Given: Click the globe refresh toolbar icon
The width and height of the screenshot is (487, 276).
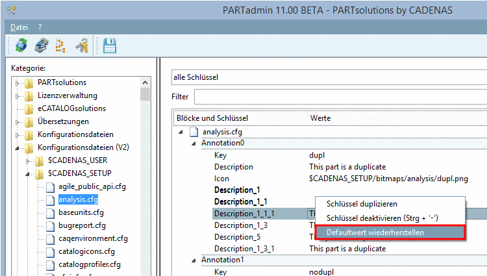Looking at the screenshot, I should [21, 46].
